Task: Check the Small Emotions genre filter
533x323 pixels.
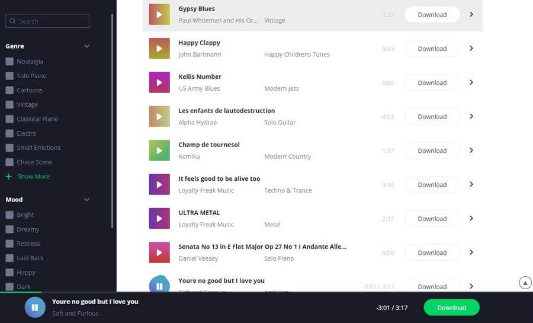Action: tap(9, 148)
